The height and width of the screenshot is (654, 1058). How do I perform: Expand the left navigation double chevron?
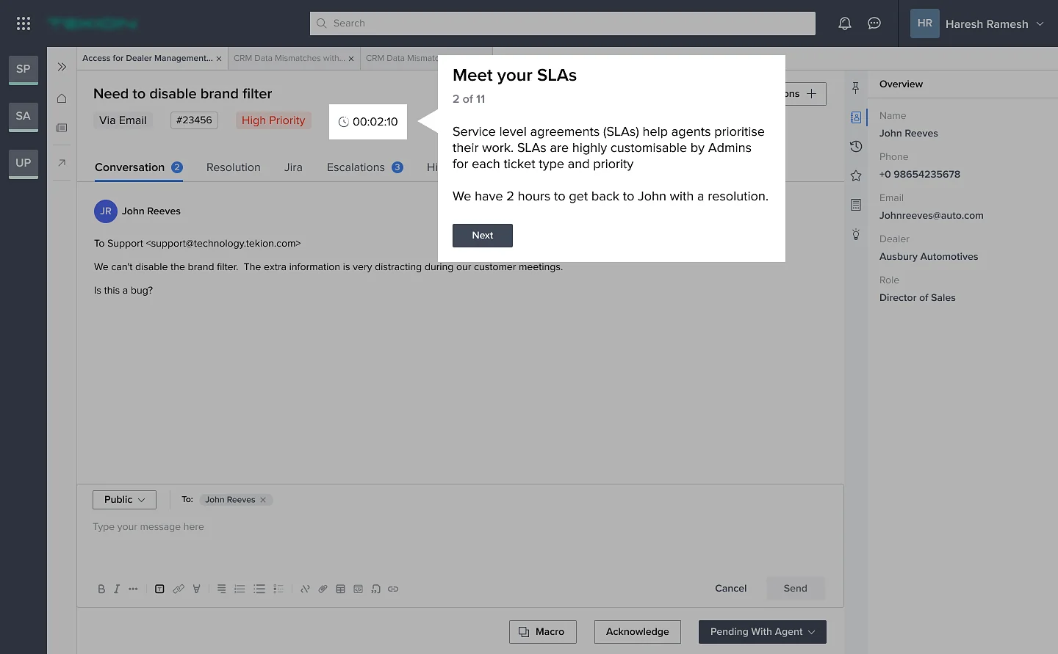pos(62,67)
